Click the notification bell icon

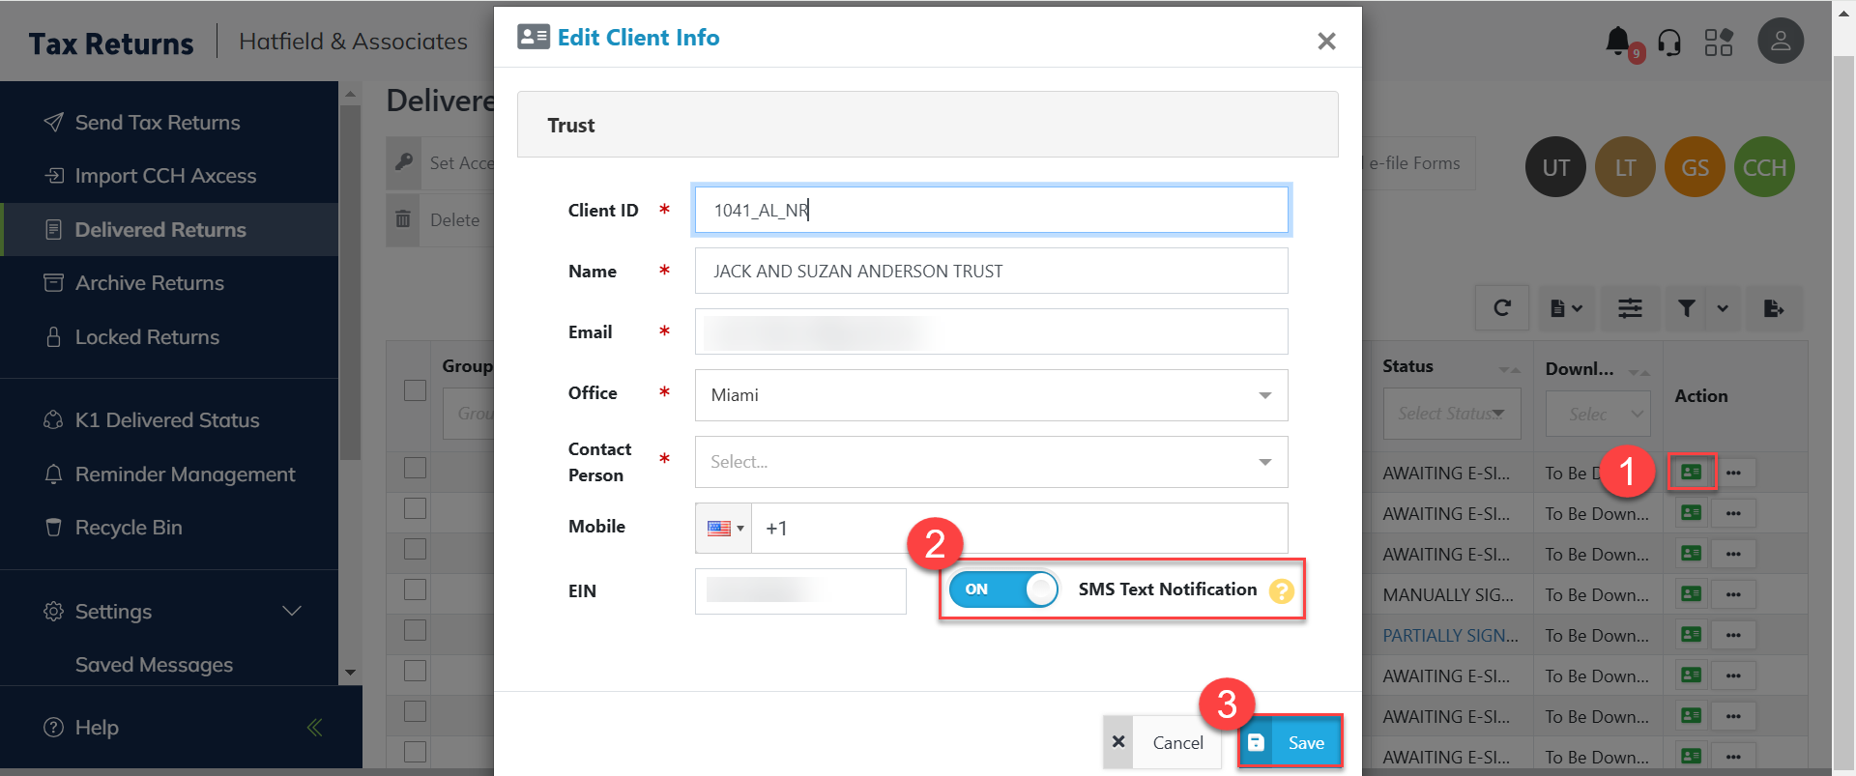pos(1617,42)
